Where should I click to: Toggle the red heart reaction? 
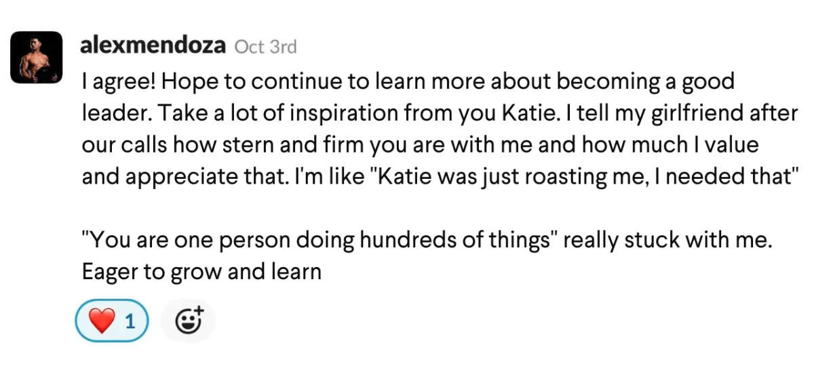point(112,320)
